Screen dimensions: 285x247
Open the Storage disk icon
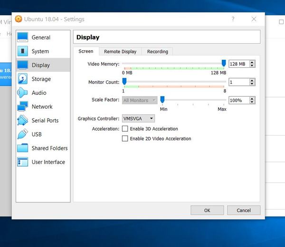point(22,79)
